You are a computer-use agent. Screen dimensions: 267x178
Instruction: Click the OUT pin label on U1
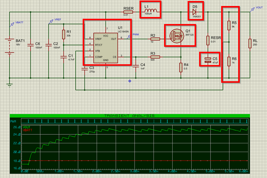pyautogui.click(x=114, y=39)
